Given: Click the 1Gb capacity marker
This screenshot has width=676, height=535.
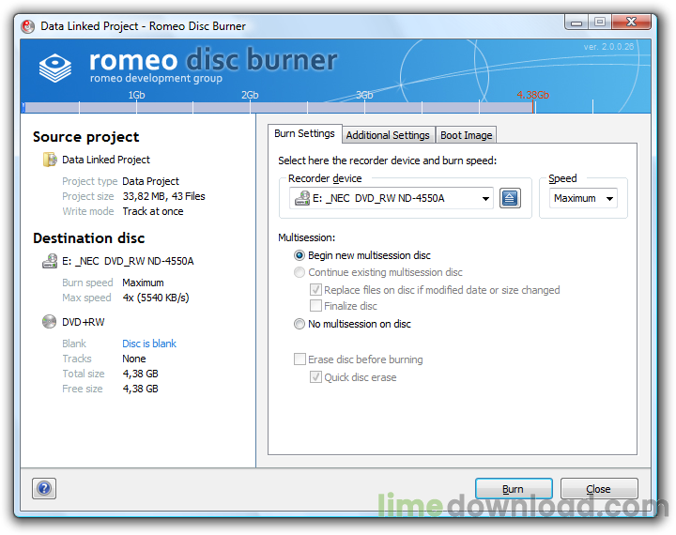Looking at the screenshot, I should (136, 95).
